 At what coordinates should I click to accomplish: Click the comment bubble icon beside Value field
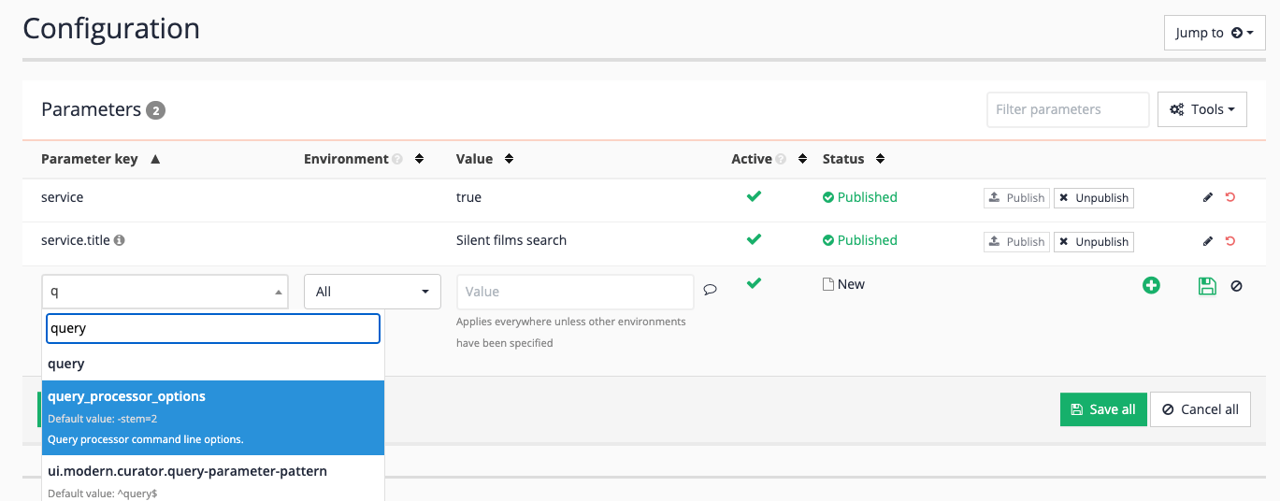(710, 290)
